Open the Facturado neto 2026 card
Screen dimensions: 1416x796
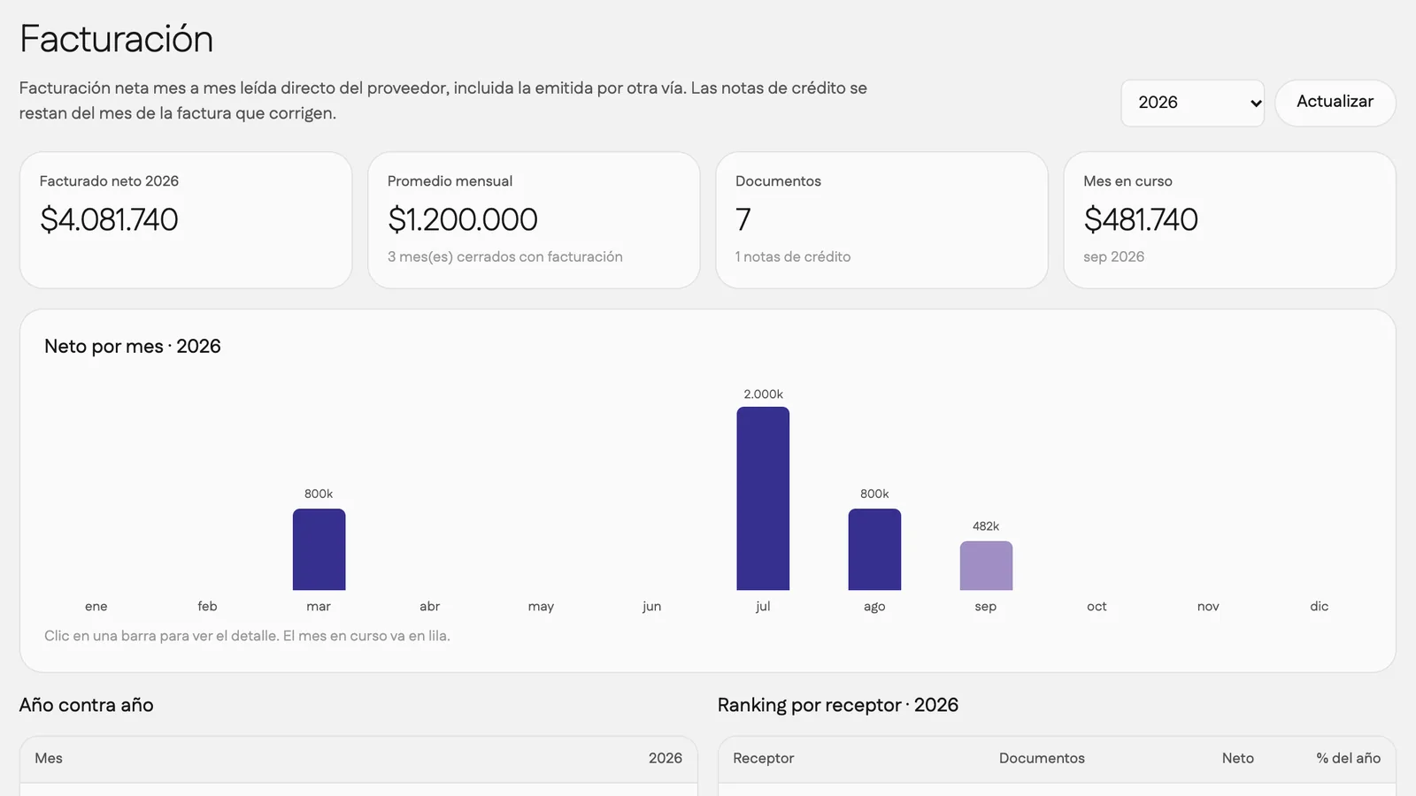pyautogui.click(x=186, y=220)
